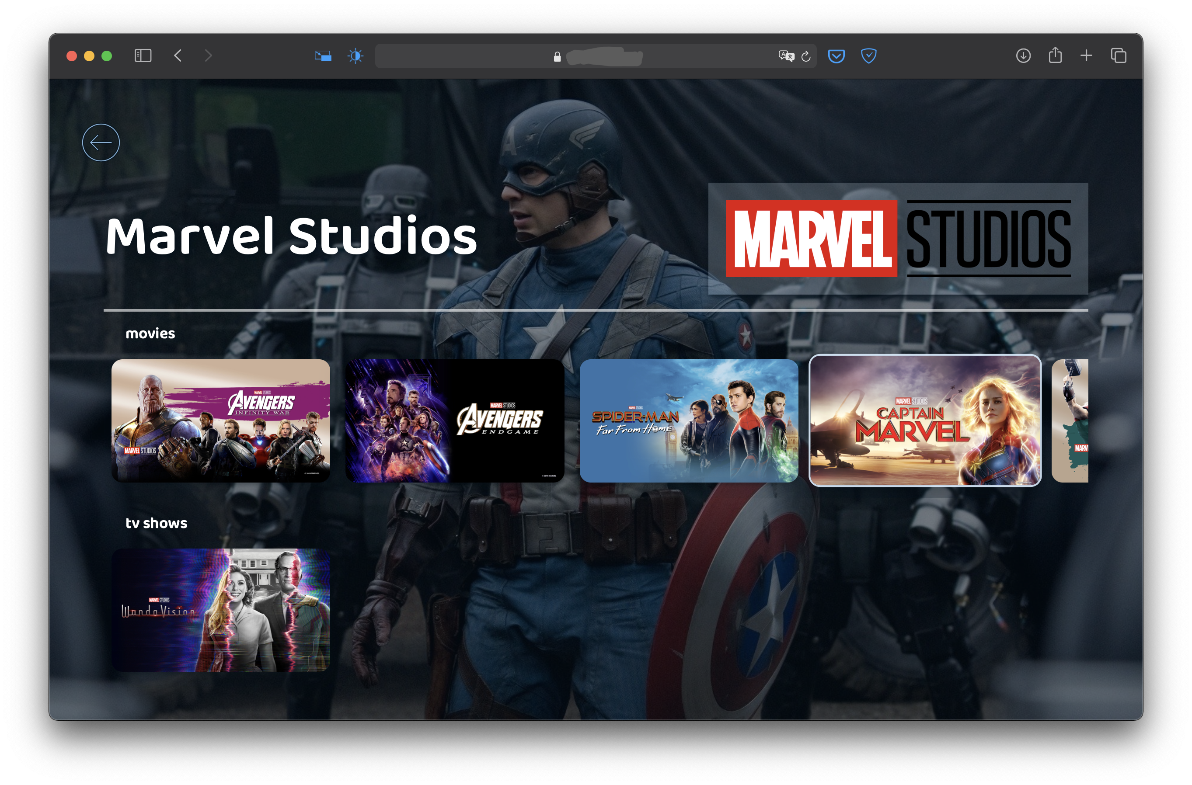This screenshot has width=1192, height=785.
Task: Click the translate page icon
Action: [786, 56]
